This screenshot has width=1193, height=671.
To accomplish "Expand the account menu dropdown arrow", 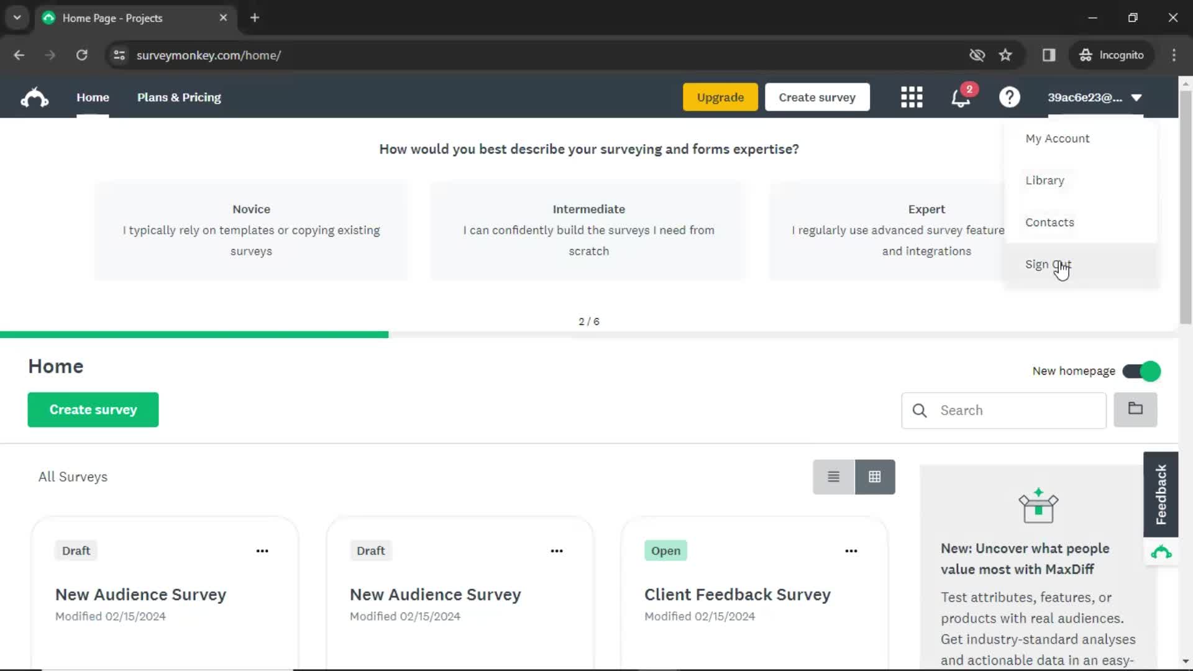I will coord(1137,98).
